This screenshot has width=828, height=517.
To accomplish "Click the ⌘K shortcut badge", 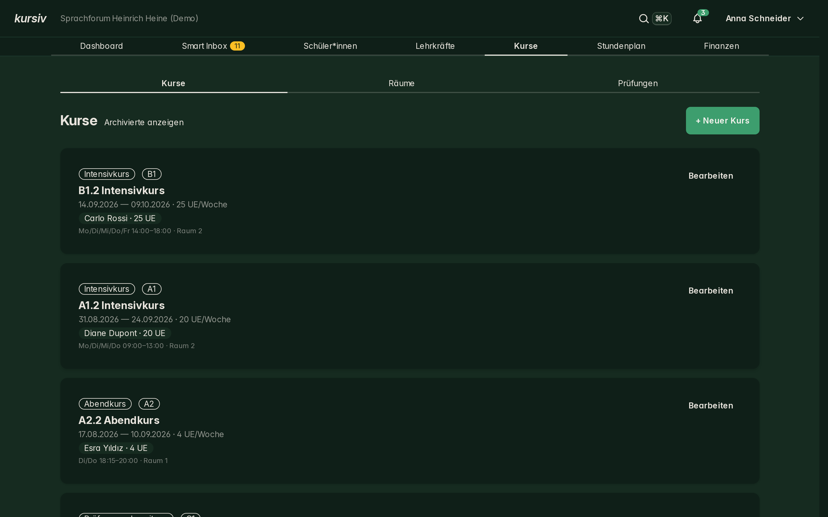I will [x=662, y=18].
